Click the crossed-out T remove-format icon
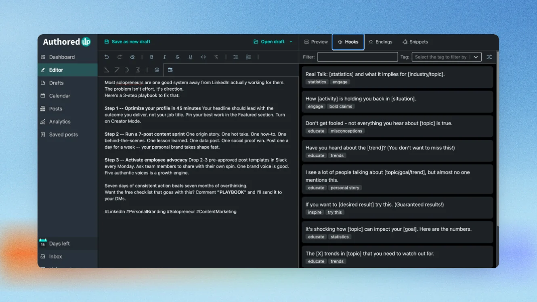The height and width of the screenshot is (302, 537). pyautogui.click(x=216, y=57)
